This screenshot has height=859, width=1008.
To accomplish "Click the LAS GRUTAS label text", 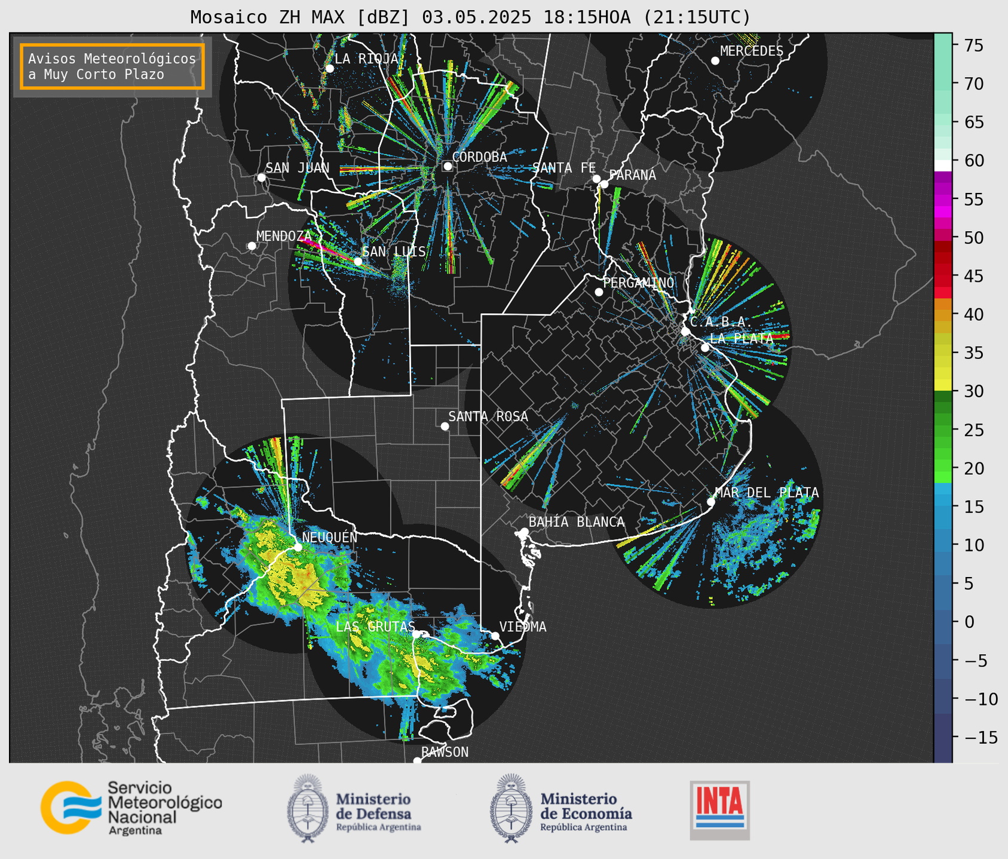I will (375, 627).
